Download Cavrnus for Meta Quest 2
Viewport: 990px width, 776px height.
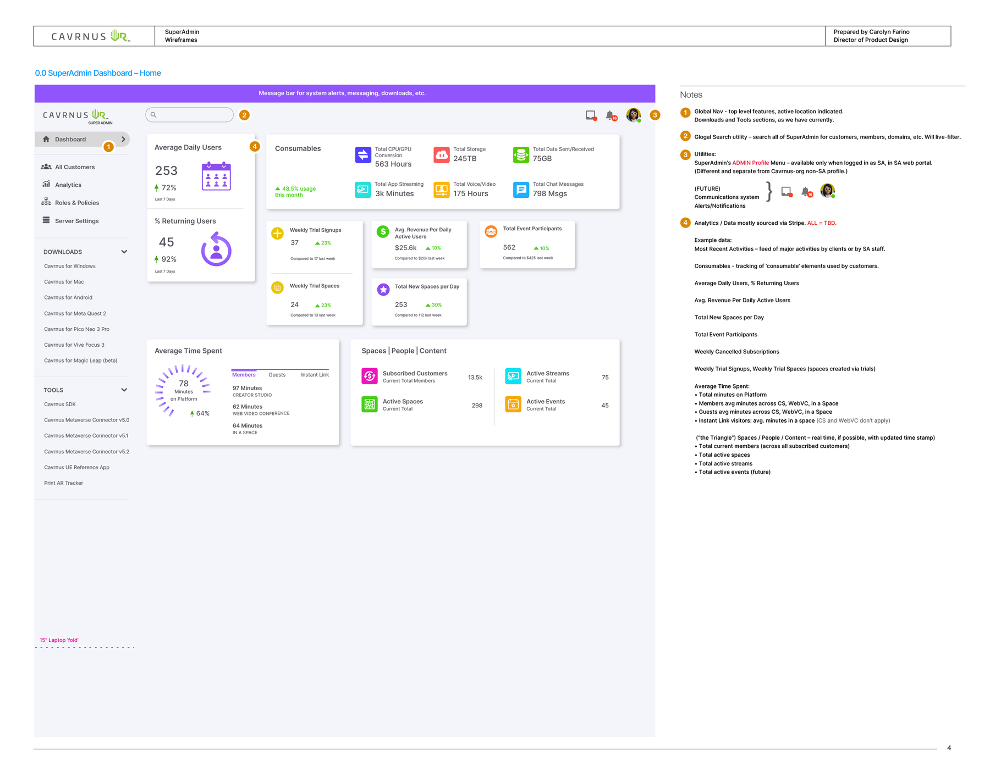75,313
